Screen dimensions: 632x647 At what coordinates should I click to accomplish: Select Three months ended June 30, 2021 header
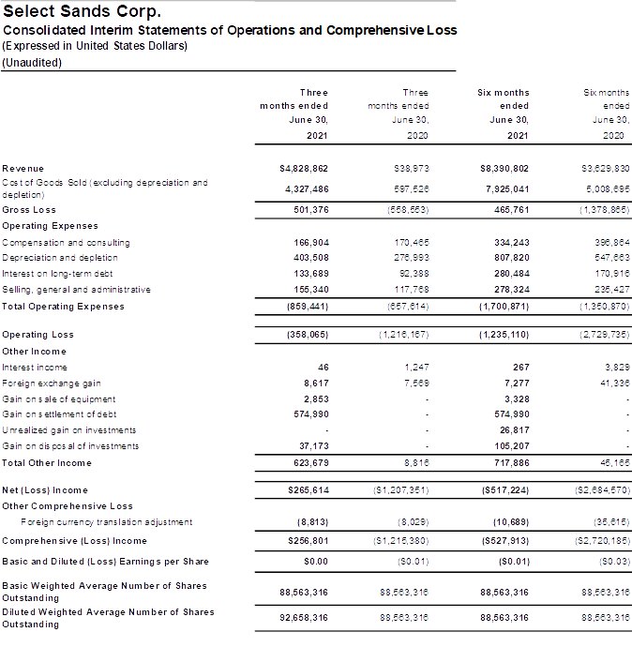(294, 113)
